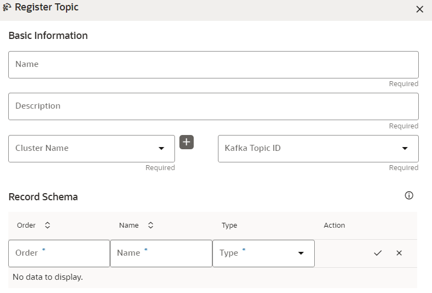
Task: Sort the Name column using sort arrows
Action: coord(150,225)
